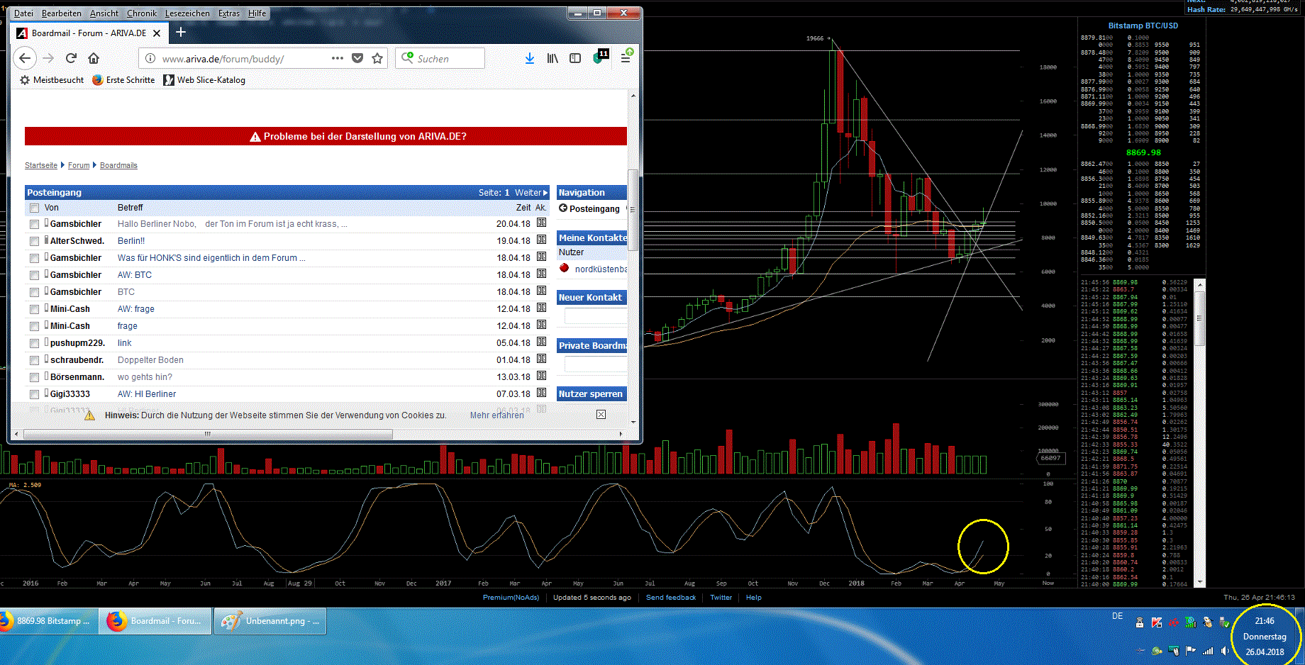1305x665 pixels.
Task: Open the Datei menu
Action: click(x=23, y=13)
